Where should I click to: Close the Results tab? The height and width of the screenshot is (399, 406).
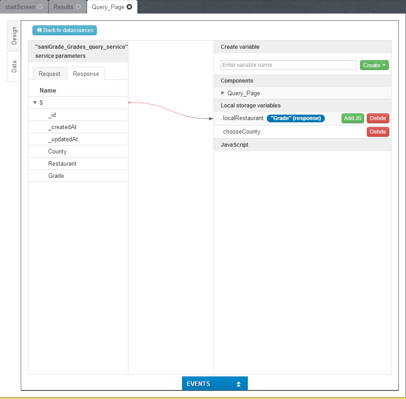tap(78, 7)
